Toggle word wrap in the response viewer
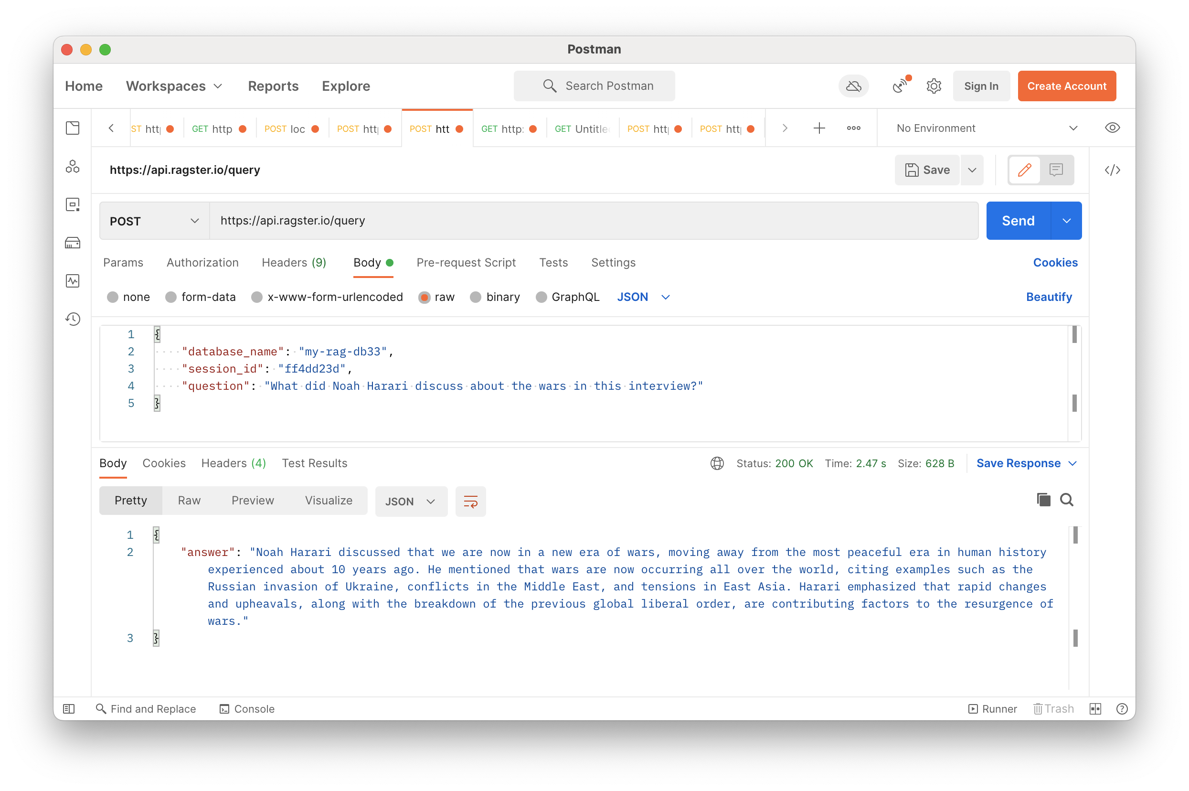1189x791 pixels. (x=470, y=502)
